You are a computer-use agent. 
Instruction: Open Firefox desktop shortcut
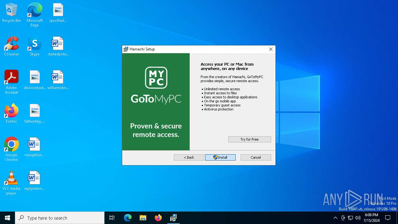point(12,114)
